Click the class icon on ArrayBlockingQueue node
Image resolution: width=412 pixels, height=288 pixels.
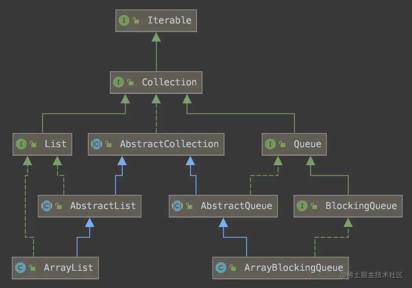(221, 268)
